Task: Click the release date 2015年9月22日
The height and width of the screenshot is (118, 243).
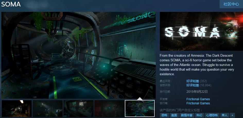Action: (197, 92)
